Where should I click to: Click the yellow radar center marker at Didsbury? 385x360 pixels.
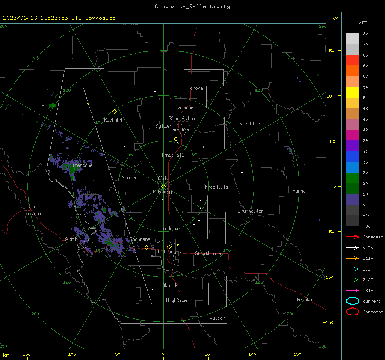[163, 187]
